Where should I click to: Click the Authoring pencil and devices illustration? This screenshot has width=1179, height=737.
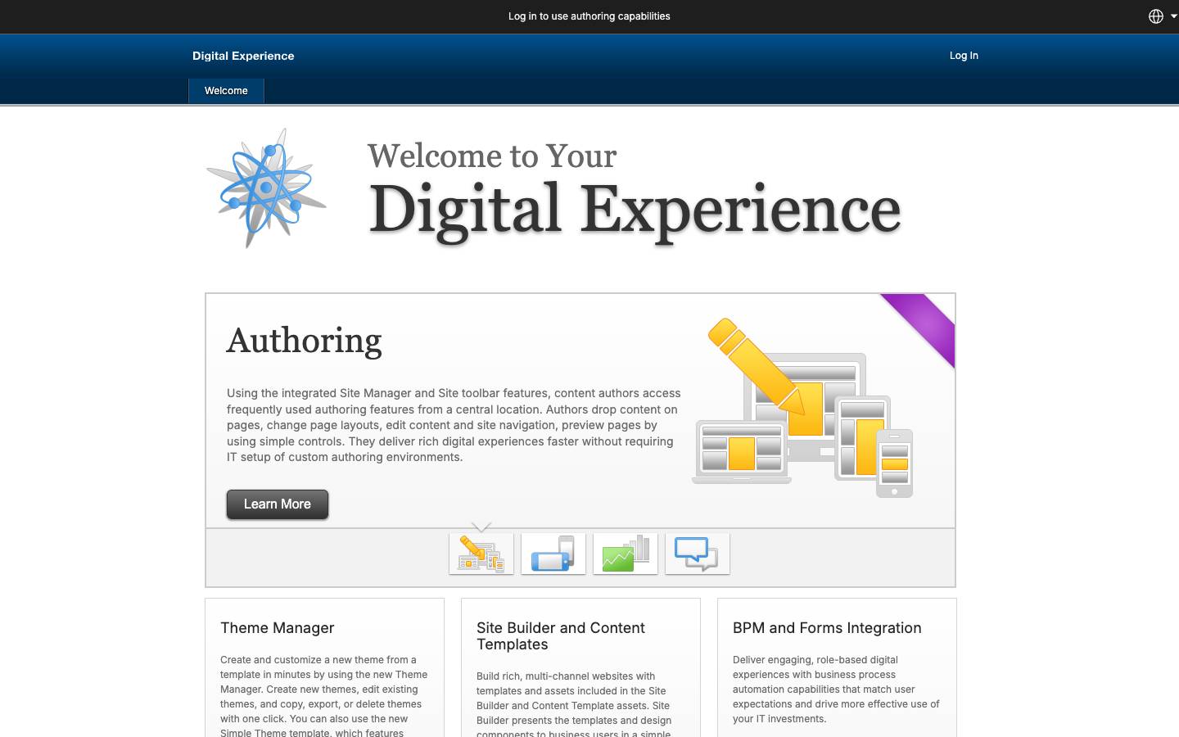coord(802,407)
